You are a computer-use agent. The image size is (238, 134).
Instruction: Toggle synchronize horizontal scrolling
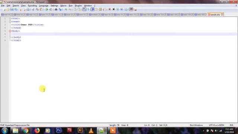[79, 9]
